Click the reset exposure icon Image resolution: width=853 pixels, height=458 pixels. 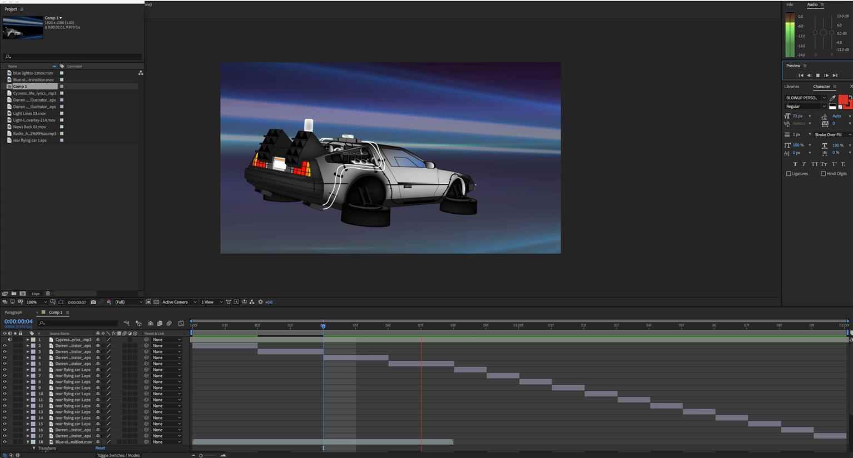point(260,302)
